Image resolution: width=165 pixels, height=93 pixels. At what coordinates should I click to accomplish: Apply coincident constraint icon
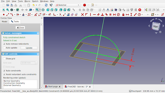click(82, 14)
